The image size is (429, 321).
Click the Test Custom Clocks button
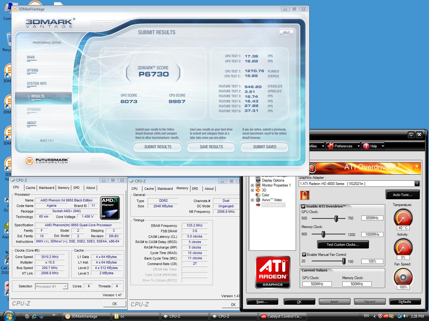click(x=343, y=245)
